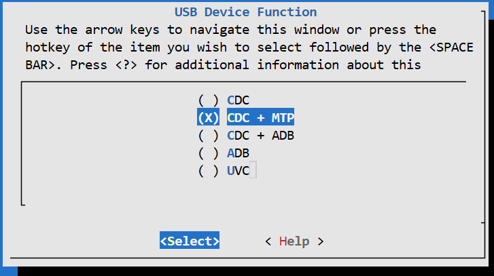Choose the ADB radio button
This screenshot has height=276, width=494.
208,153
